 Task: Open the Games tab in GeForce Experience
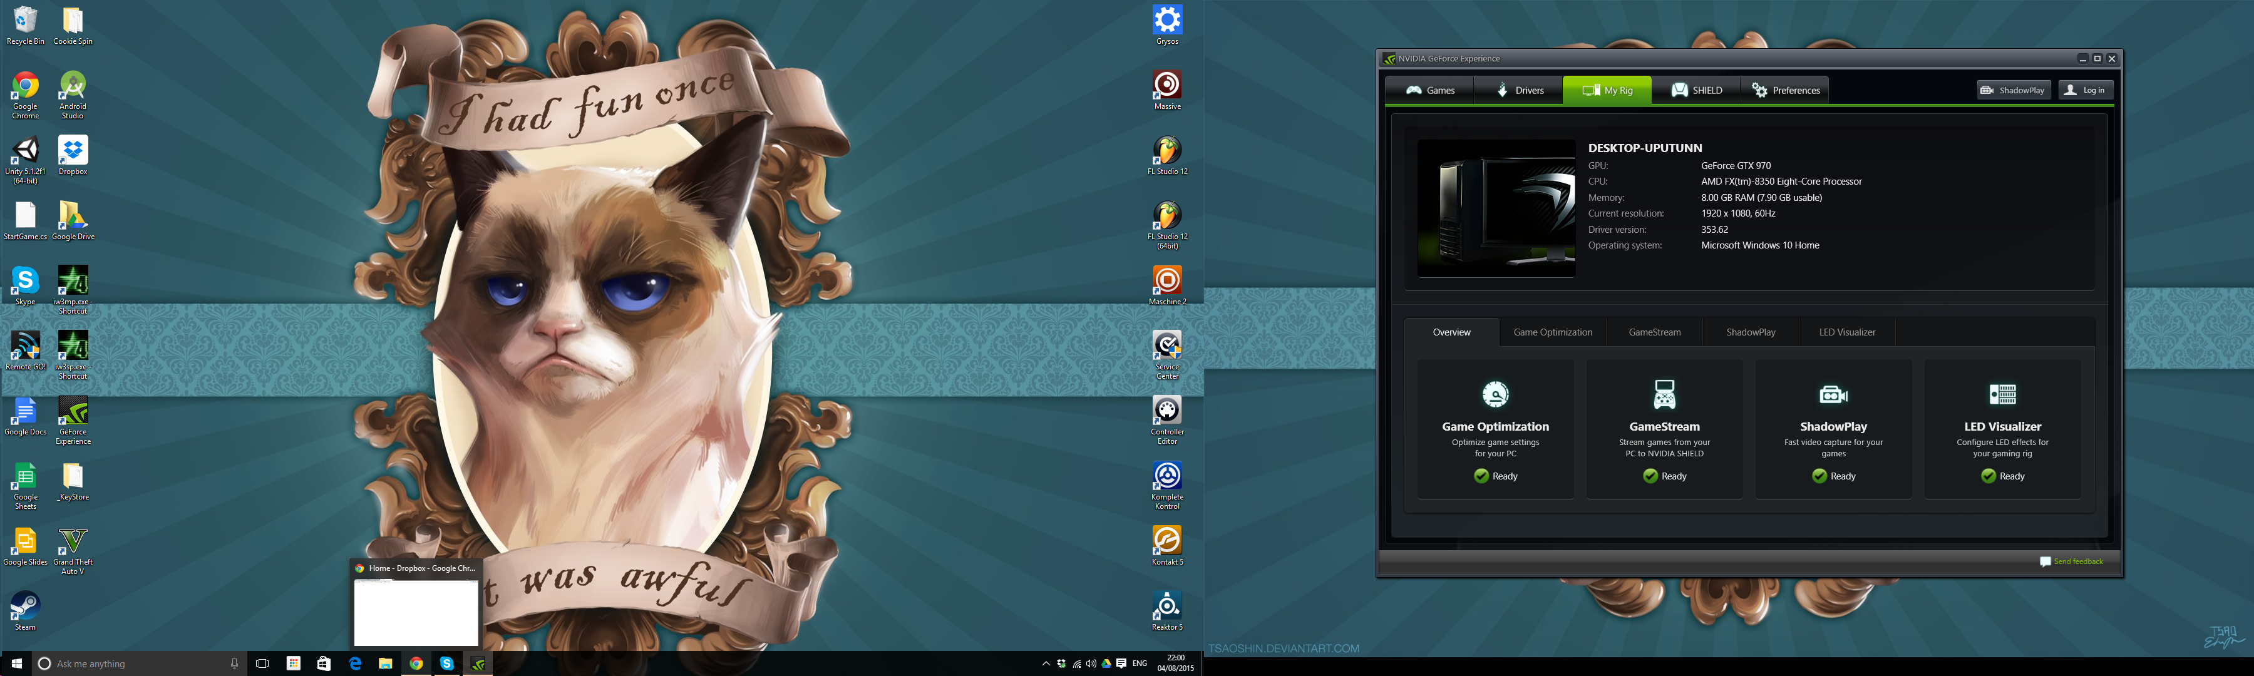coord(1430,90)
